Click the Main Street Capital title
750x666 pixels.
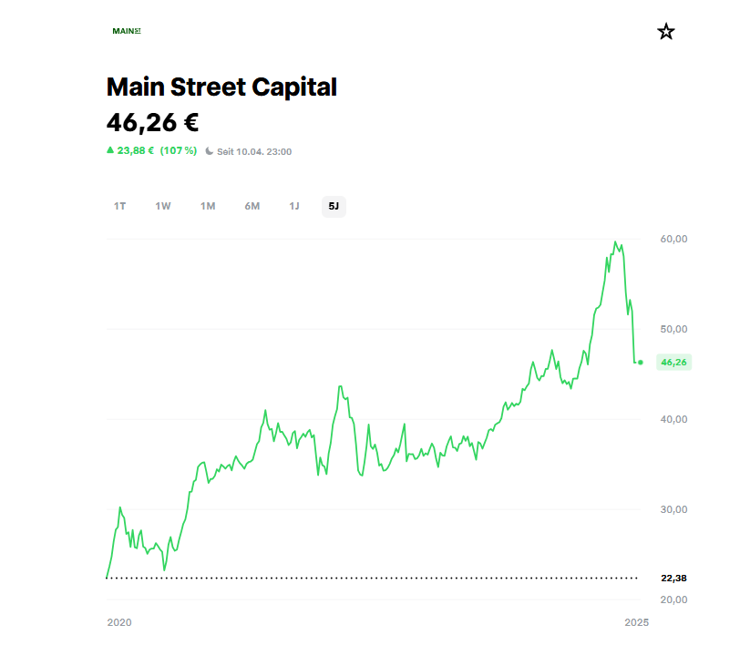[221, 87]
